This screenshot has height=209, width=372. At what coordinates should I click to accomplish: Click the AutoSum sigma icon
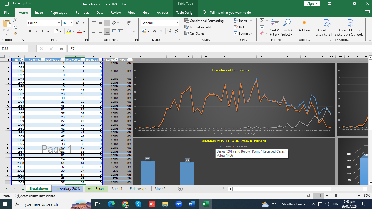coord(262,21)
